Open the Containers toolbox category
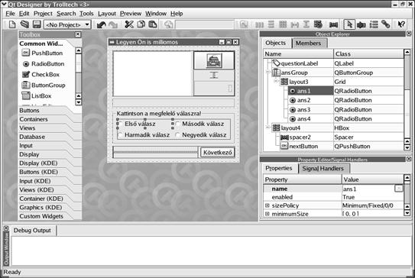 (x=34, y=119)
